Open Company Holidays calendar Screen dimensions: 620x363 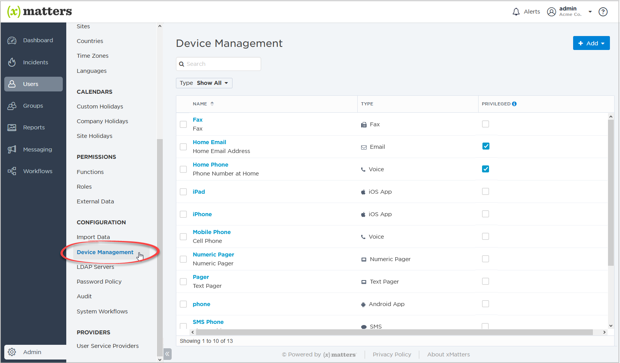[x=102, y=121]
